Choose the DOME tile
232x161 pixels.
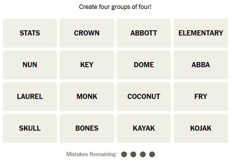click(x=144, y=65)
